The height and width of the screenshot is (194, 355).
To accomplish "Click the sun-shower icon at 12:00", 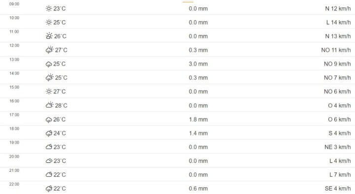I will [x=50, y=50].
